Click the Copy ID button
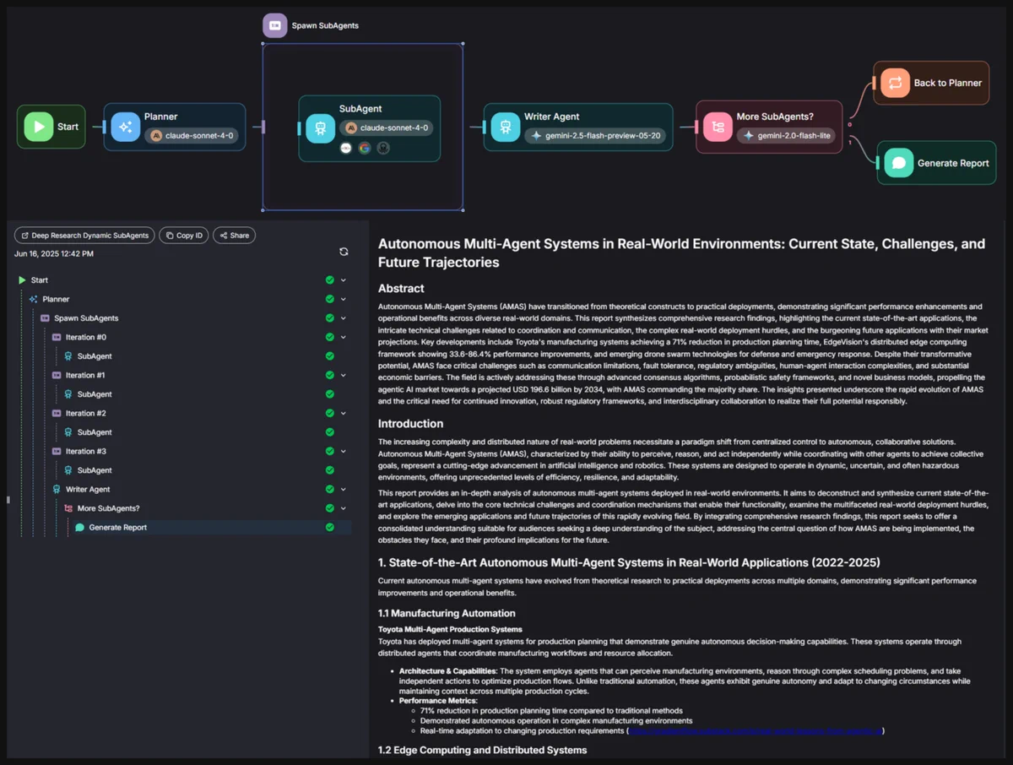Image resolution: width=1013 pixels, height=765 pixels. coord(184,236)
